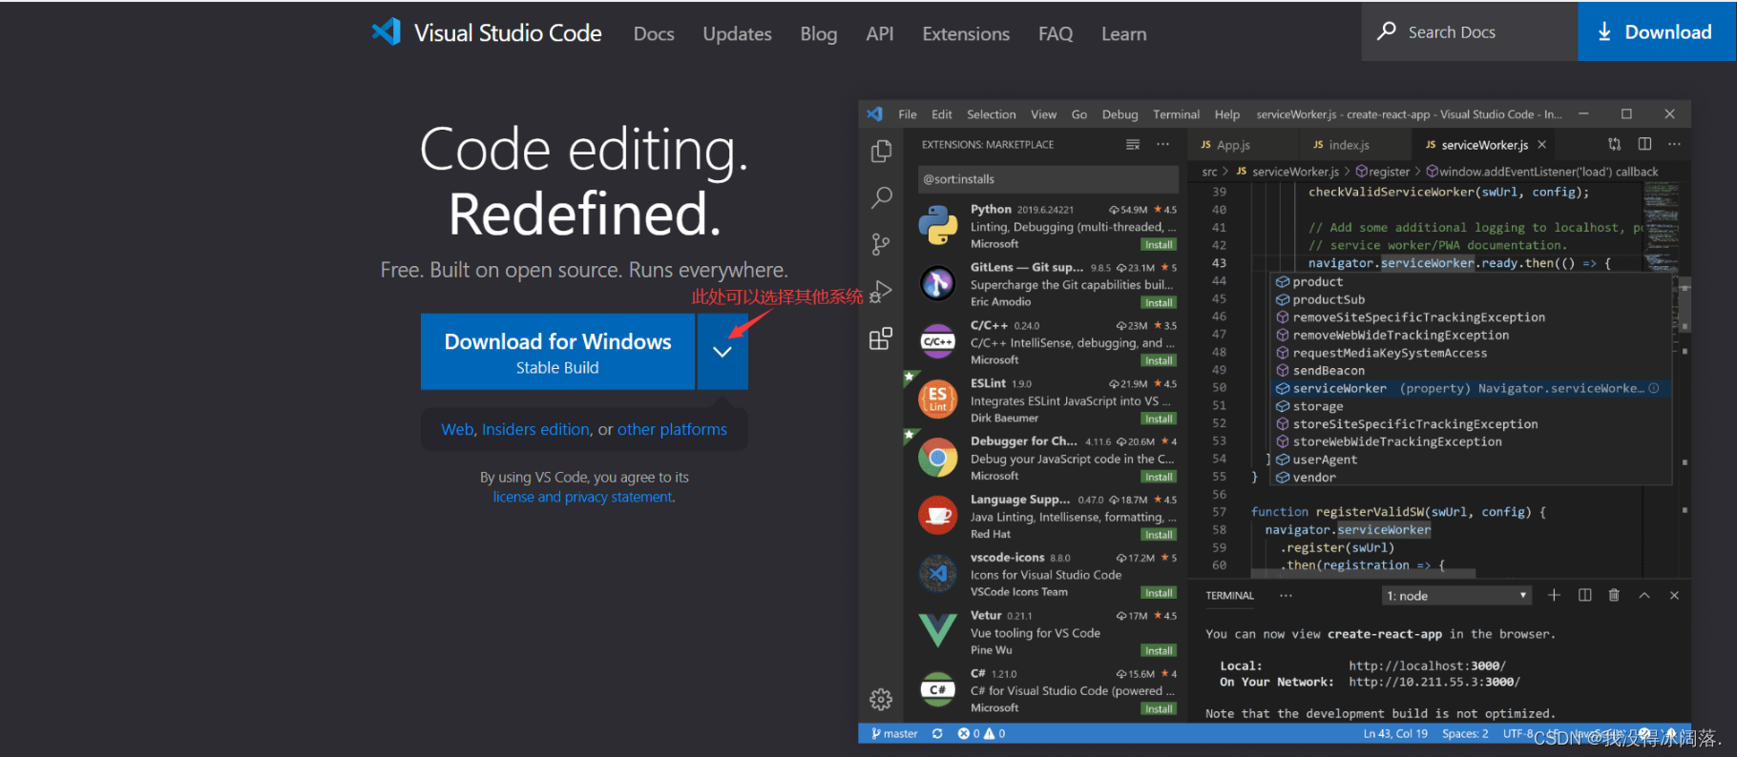Open the View menu
Screen dimensions: 1737x757
pyautogui.click(x=1043, y=114)
